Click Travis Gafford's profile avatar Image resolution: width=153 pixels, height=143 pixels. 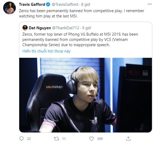9,8
